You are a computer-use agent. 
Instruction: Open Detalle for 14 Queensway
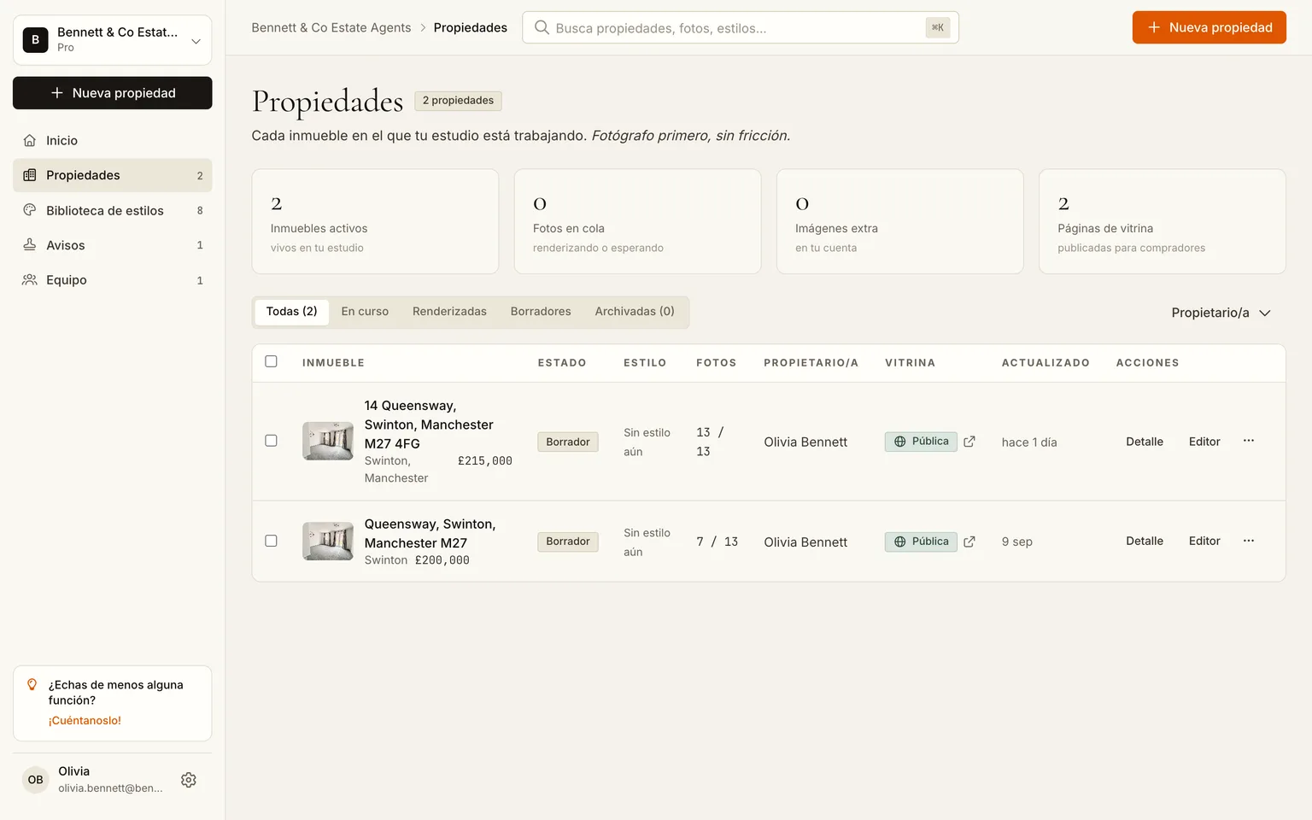1145,442
